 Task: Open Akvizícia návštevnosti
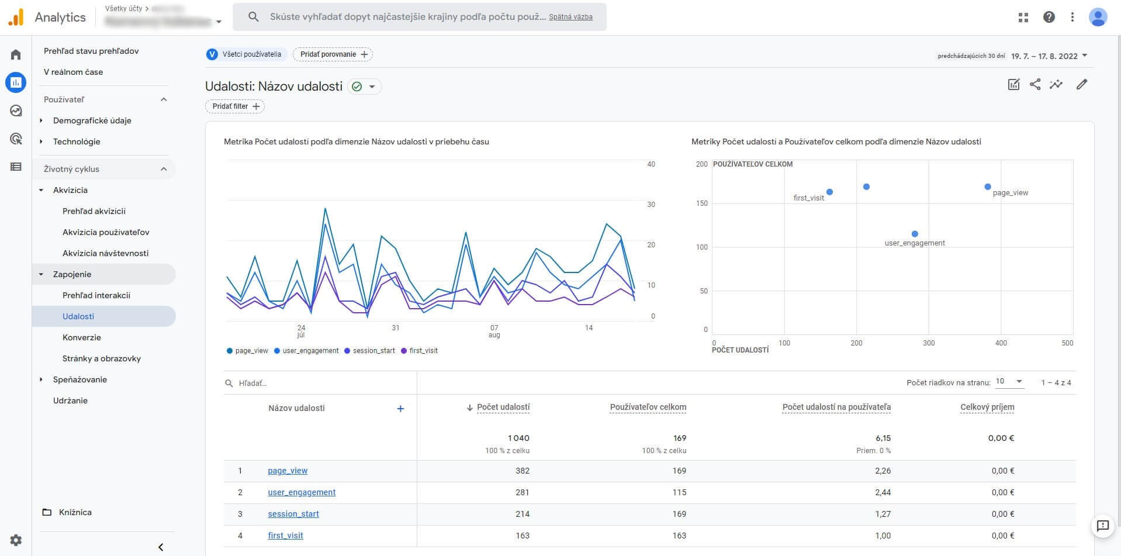pyautogui.click(x=105, y=253)
